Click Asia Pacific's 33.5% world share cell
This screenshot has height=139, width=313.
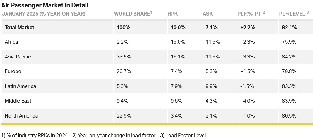124,57
